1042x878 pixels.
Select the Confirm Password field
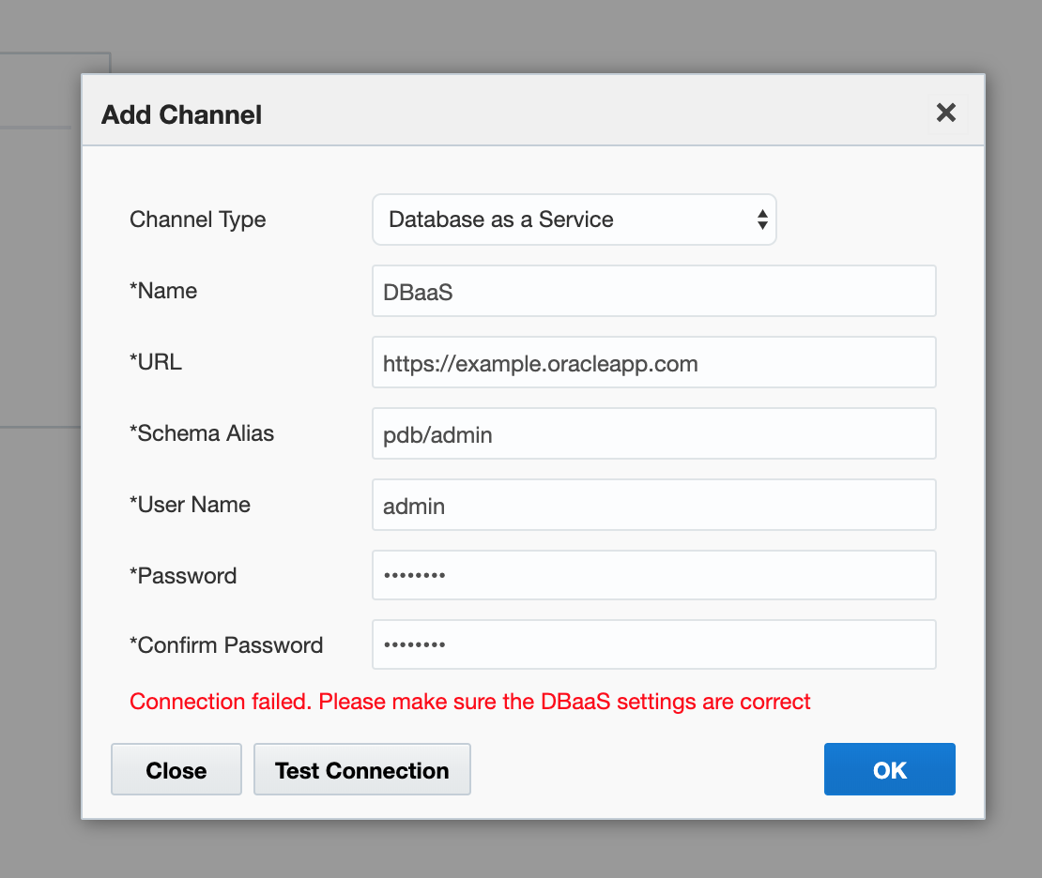pyautogui.click(x=653, y=645)
